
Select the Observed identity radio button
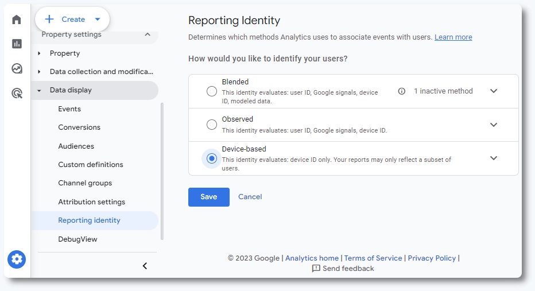(212, 125)
